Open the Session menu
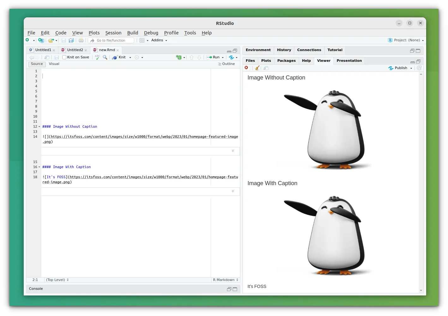448x316 pixels. pyautogui.click(x=113, y=33)
